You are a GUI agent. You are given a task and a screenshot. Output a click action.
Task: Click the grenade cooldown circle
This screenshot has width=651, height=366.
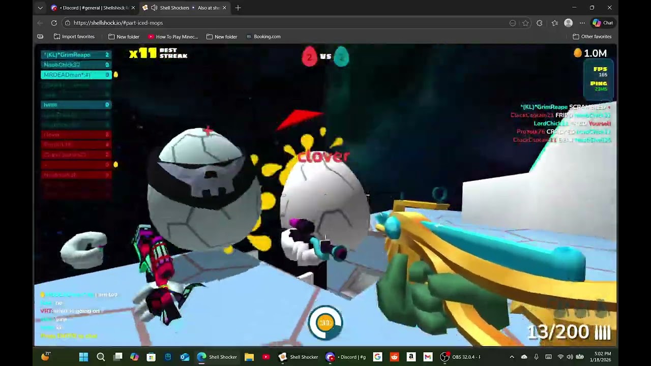(x=325, y=322)
